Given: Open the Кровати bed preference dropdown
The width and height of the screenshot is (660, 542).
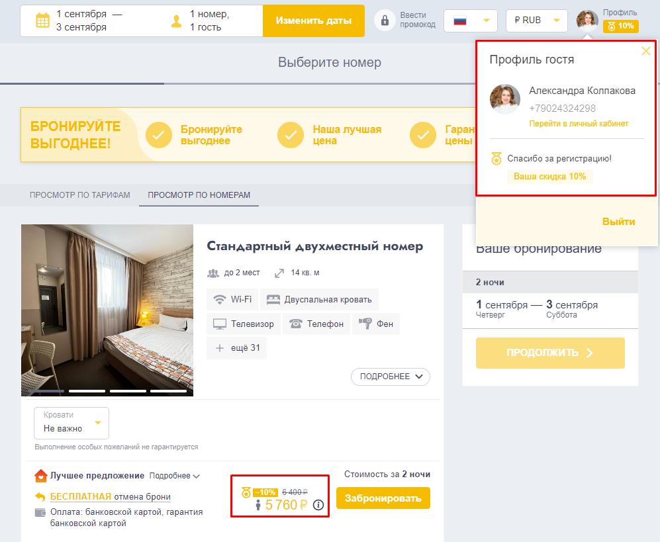Looking at the screenshot, I should [71, 423].
